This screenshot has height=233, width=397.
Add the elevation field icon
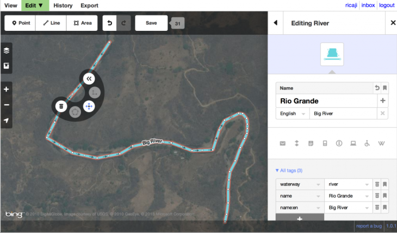point(296,143)
